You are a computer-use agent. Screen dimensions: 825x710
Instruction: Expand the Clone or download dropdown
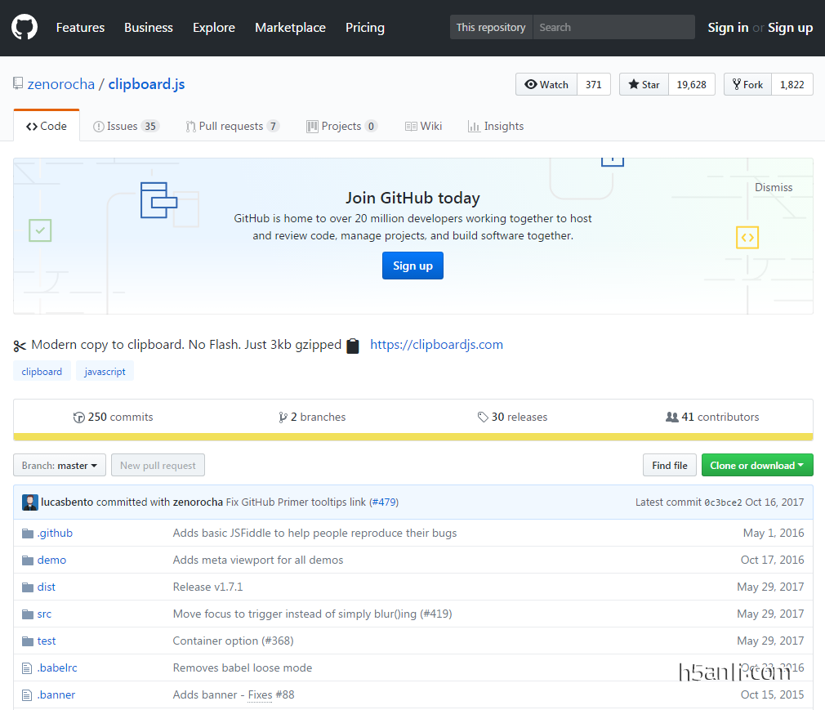[757, 465]
